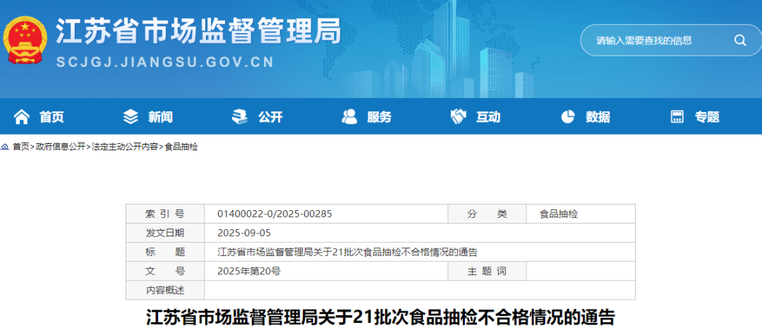Open the 新闻 navigation menu
762x335 pixels.
pos(160,117)
